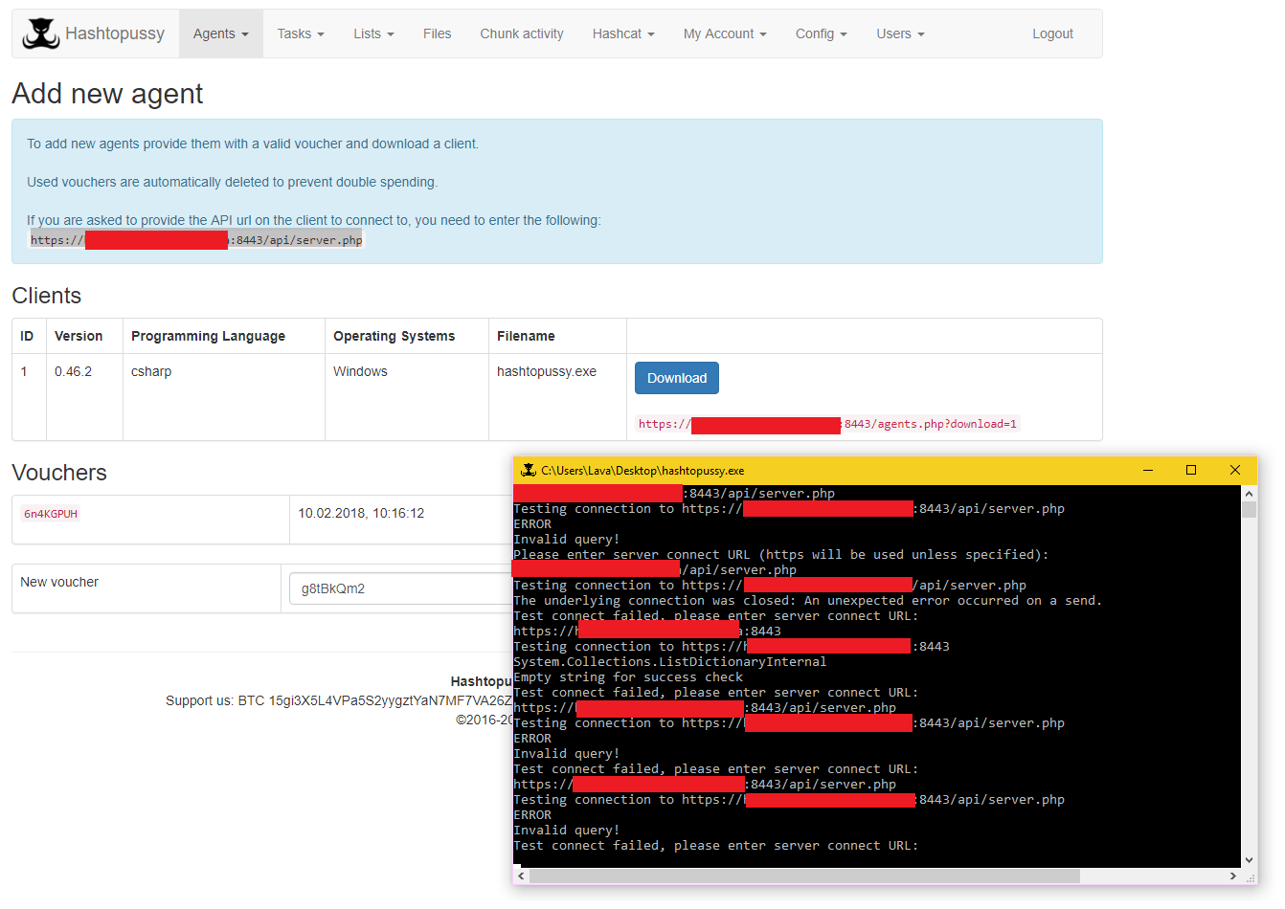The image size is (1285, 909).
Task: Open the Chunk activity page
Action: coord(521,33)
